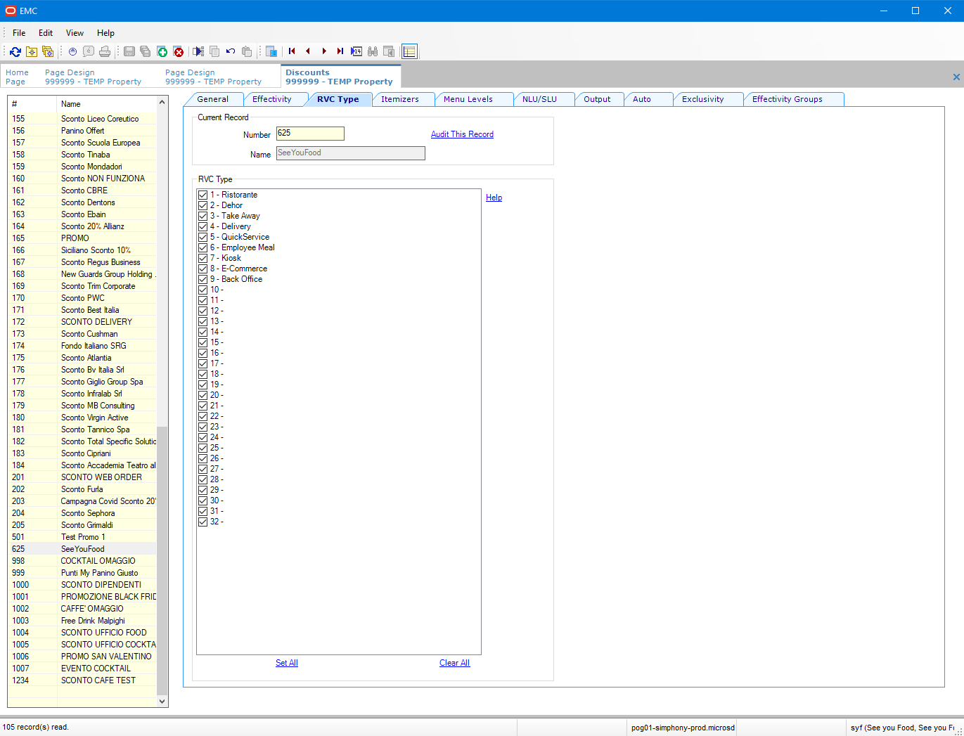Go to the first record arrow
Viewport: 964px width, 736px height.
[x=292, y=51]
